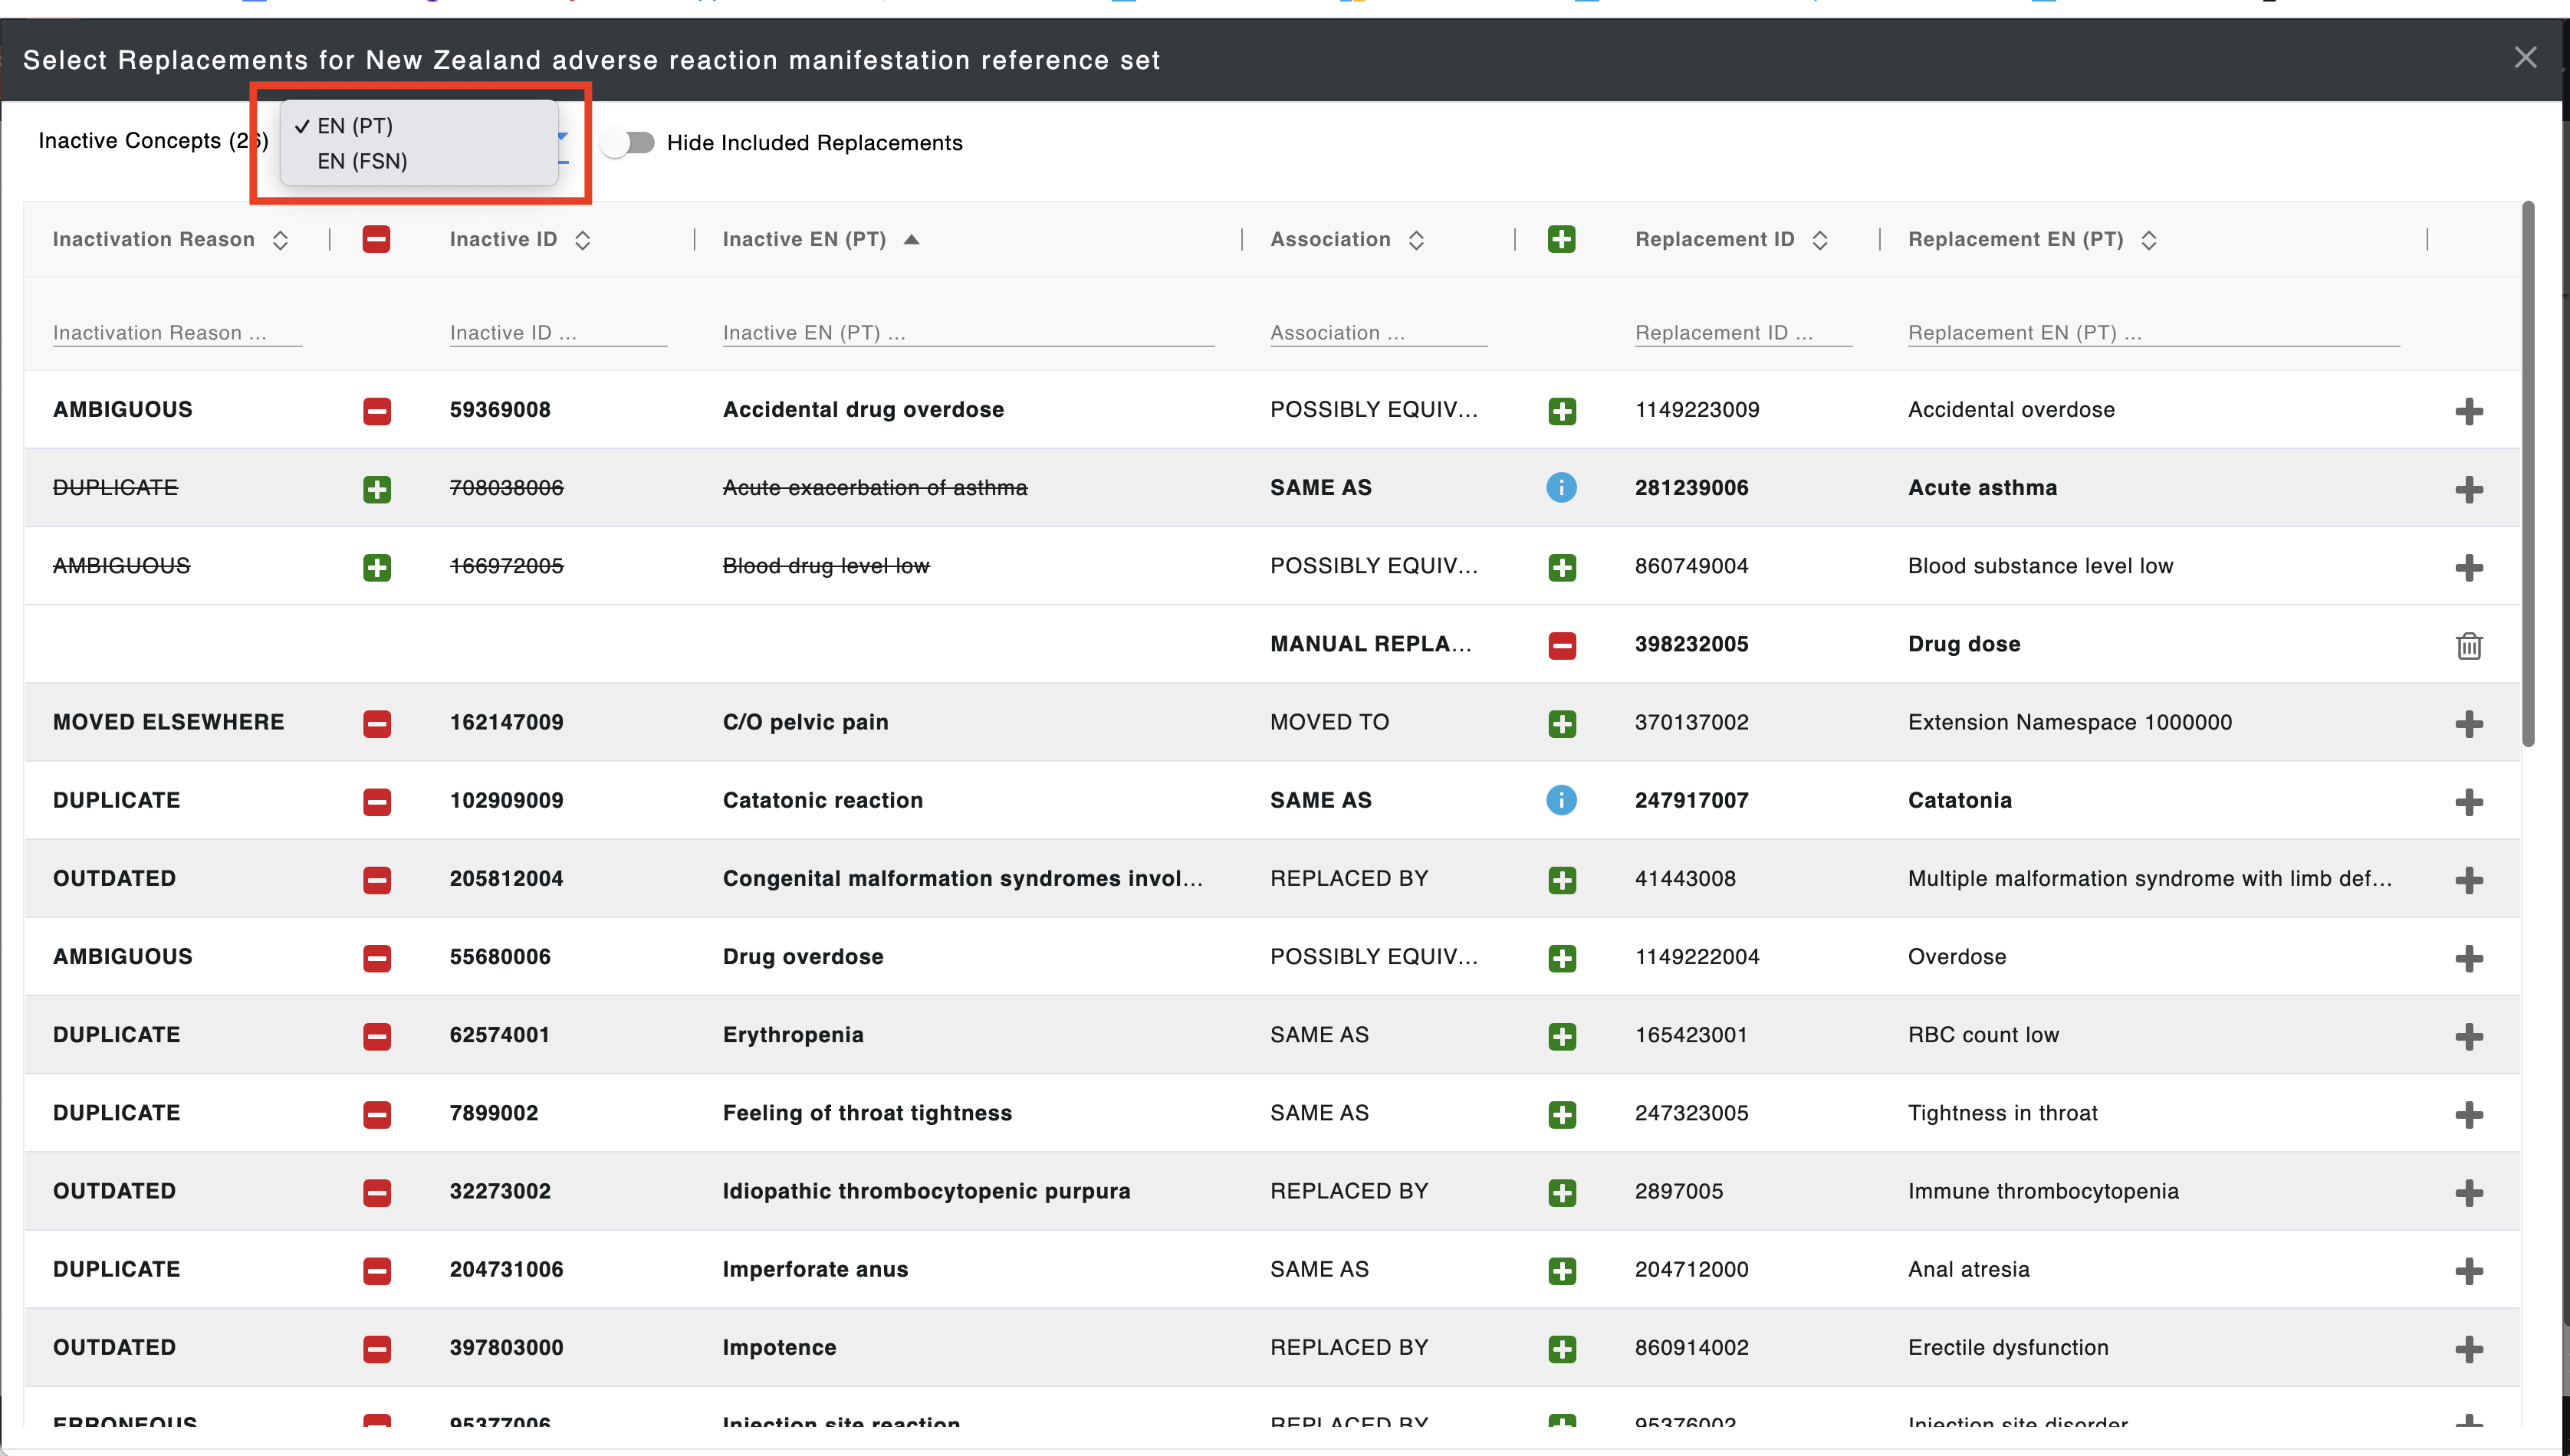2570x1456 pixels.
Task: Click MOVED ELSEWHERE inactivation reason cell
Action: [168, 721]
